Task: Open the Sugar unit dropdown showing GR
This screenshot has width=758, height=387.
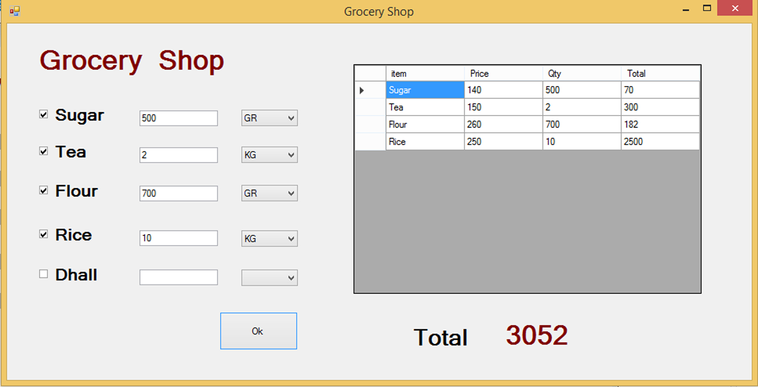Action: (x=270, y=118)
